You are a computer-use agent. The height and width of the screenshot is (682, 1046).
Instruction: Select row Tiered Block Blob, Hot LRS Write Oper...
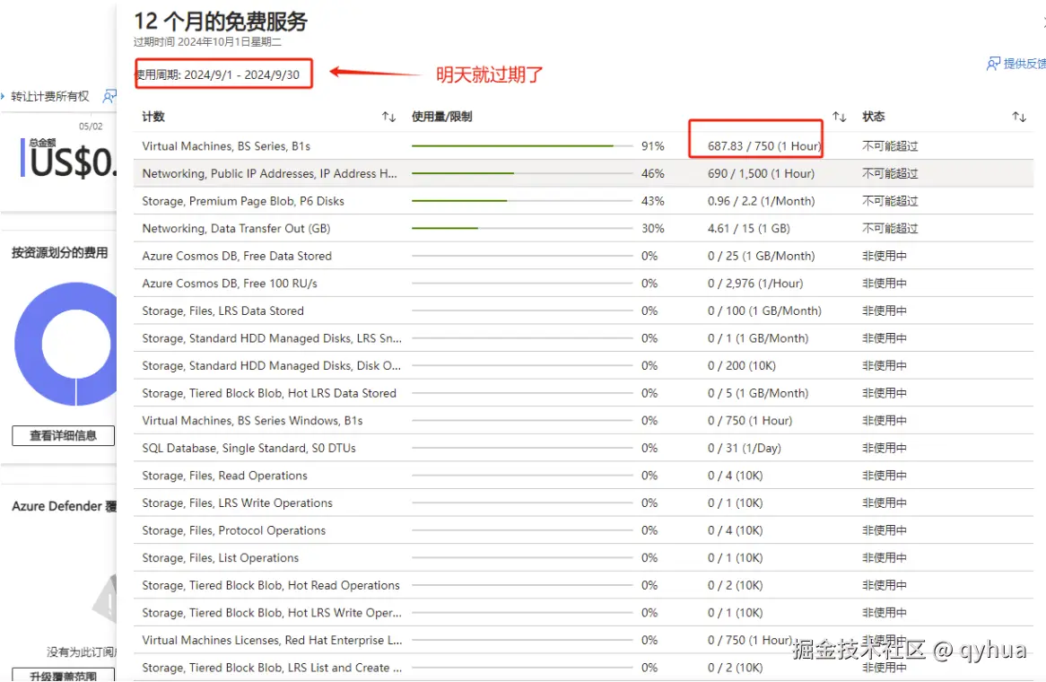[x=583, y=613]
